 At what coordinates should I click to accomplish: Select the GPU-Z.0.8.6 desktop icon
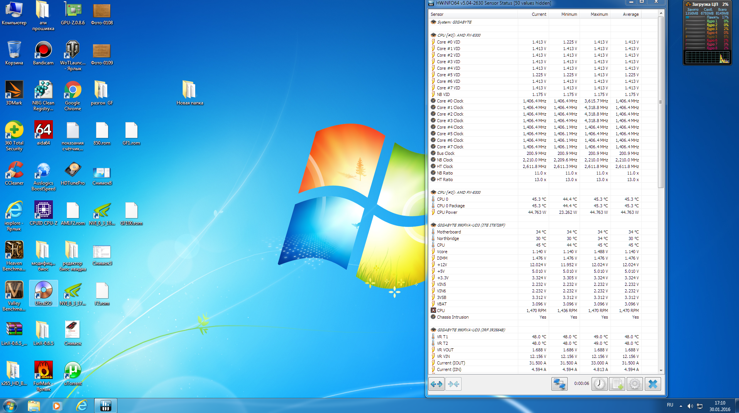tap(73, 14)
